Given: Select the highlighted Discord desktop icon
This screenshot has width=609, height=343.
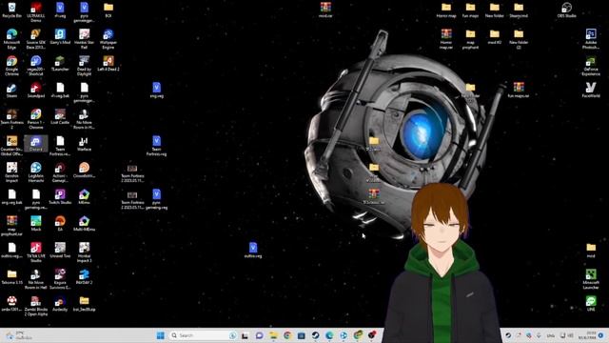Looking at the screenshot, I should coord(36,144).
